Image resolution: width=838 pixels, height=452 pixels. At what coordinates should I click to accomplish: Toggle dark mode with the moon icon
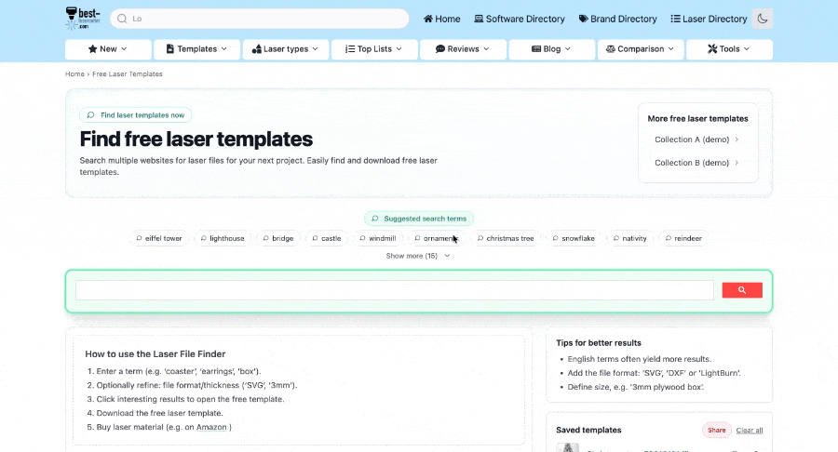click(762, 19)
